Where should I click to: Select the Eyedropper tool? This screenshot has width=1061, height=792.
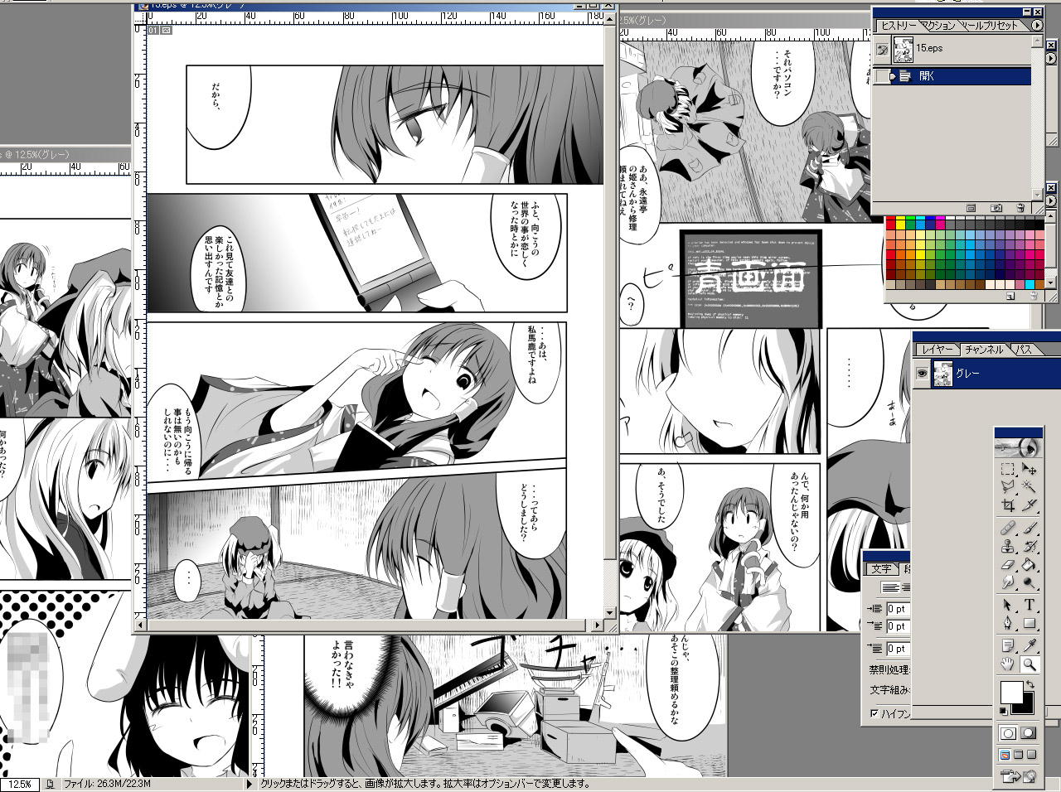pyautogui.click(x=1030, y=646)
